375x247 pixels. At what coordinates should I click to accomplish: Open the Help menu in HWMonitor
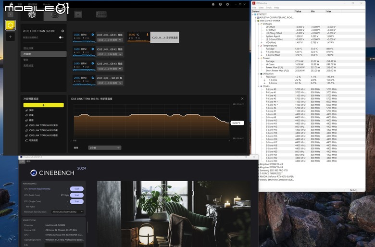(x=276, y=8)
